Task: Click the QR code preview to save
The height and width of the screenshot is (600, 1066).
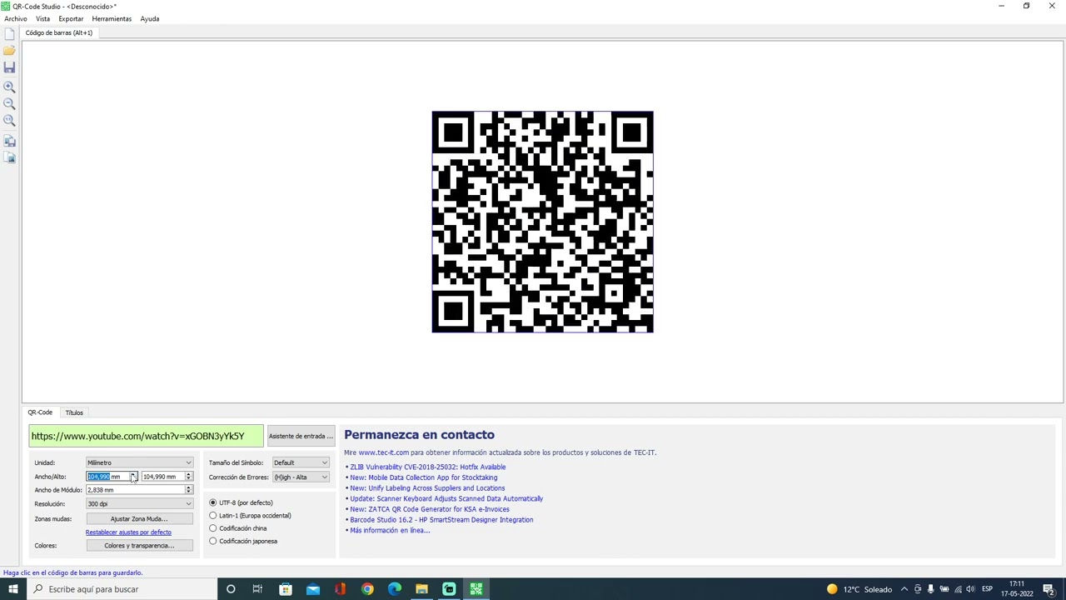Action: 543,222
